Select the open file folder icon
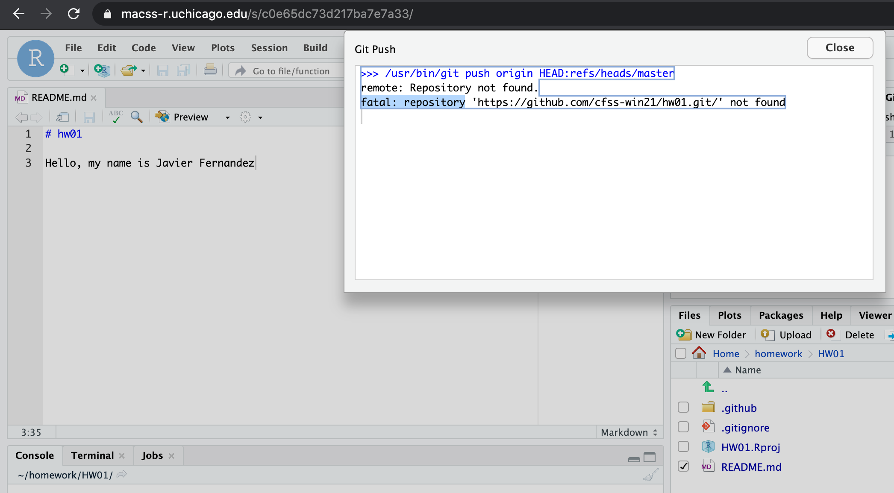894x493 pixels. click(x=128, y=70)
